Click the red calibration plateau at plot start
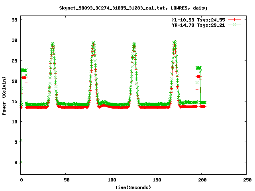The height and width of the screenshot is (191, 255). pyautogui.click(x=24, y=78)
